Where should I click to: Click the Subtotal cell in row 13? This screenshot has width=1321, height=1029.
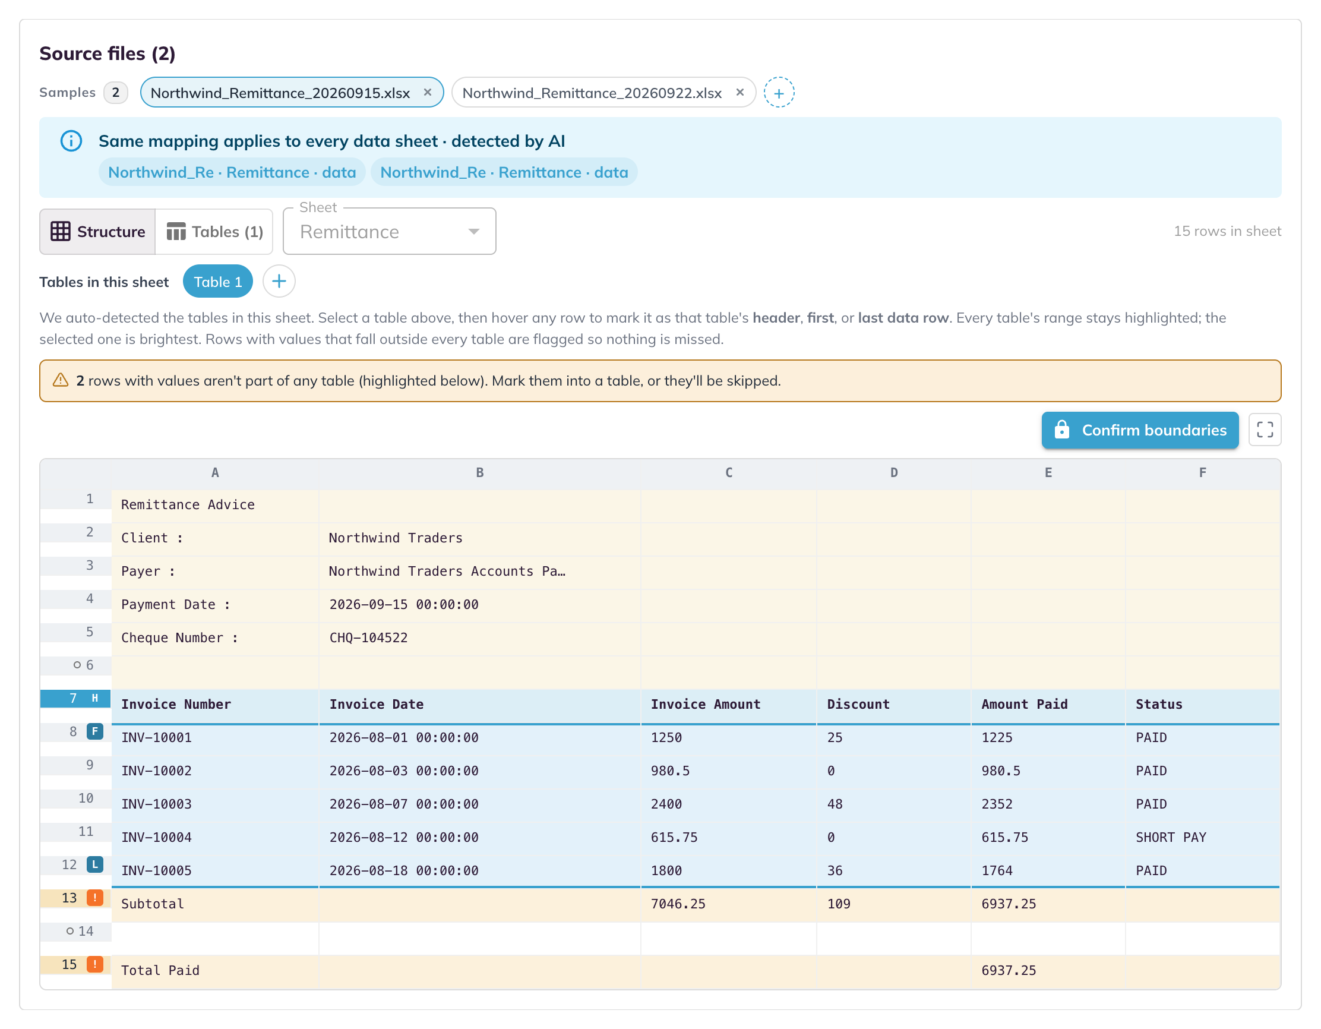coord(216,904)
